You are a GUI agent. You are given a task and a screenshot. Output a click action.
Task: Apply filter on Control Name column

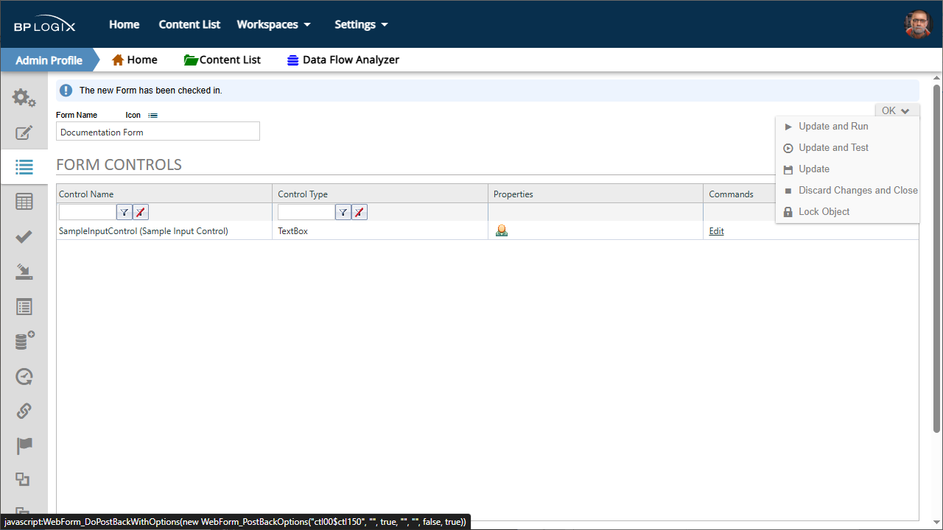point(125,212)
